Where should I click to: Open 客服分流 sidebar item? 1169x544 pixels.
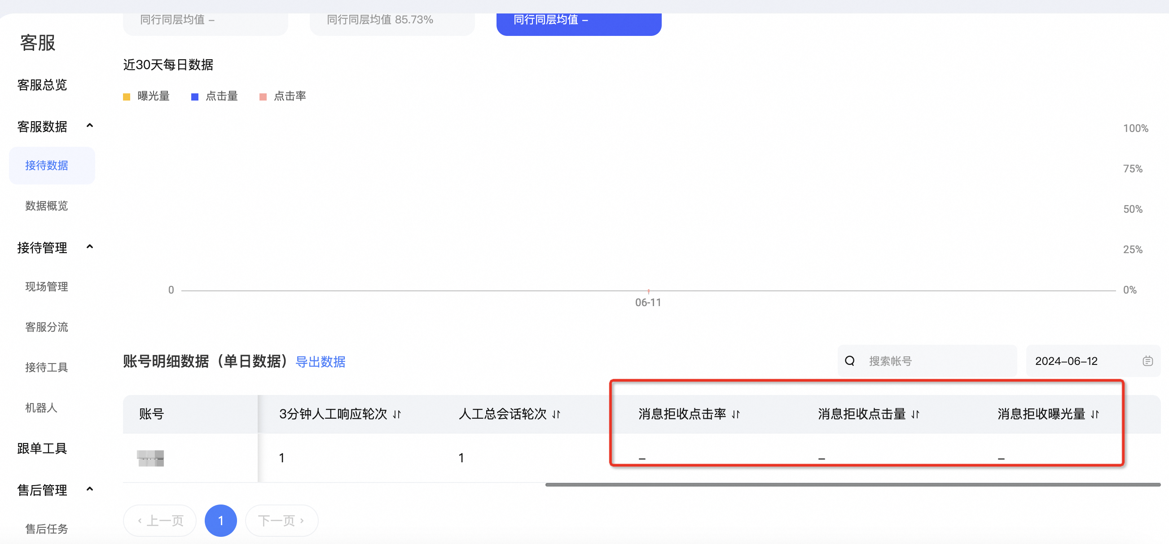point(47,327)
